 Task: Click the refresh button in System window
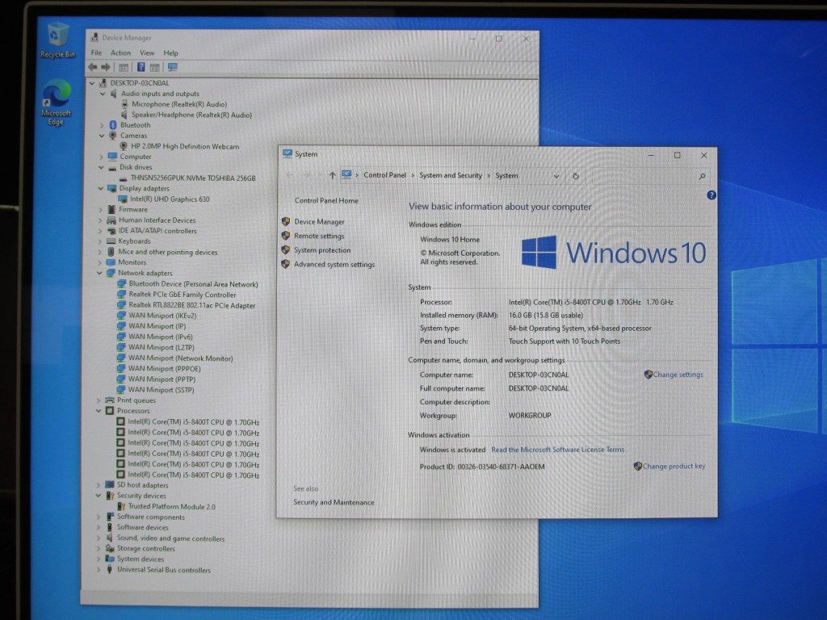click(x=575, y=176)
